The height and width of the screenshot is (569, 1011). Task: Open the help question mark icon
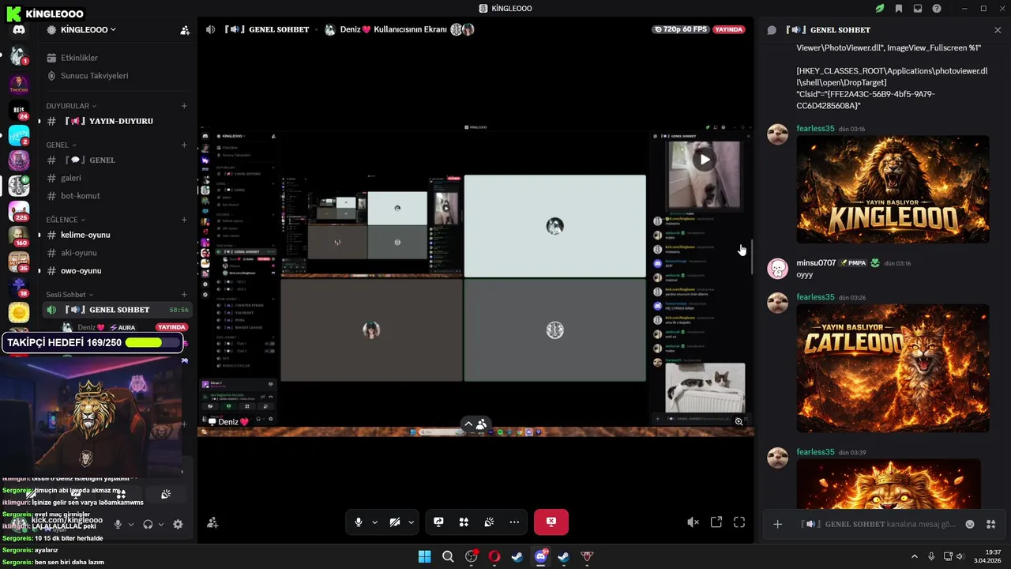tap(937, 9)
